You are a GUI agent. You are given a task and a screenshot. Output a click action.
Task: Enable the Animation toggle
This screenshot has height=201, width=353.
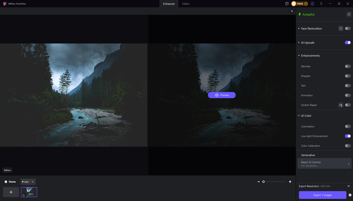[x=348, y=95]
